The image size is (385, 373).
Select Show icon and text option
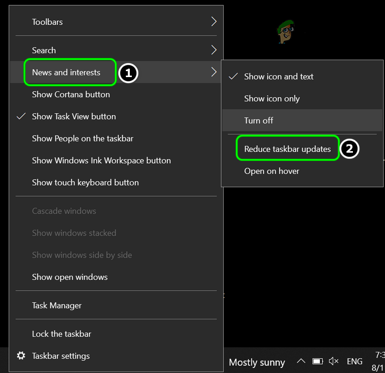[279, 77]
